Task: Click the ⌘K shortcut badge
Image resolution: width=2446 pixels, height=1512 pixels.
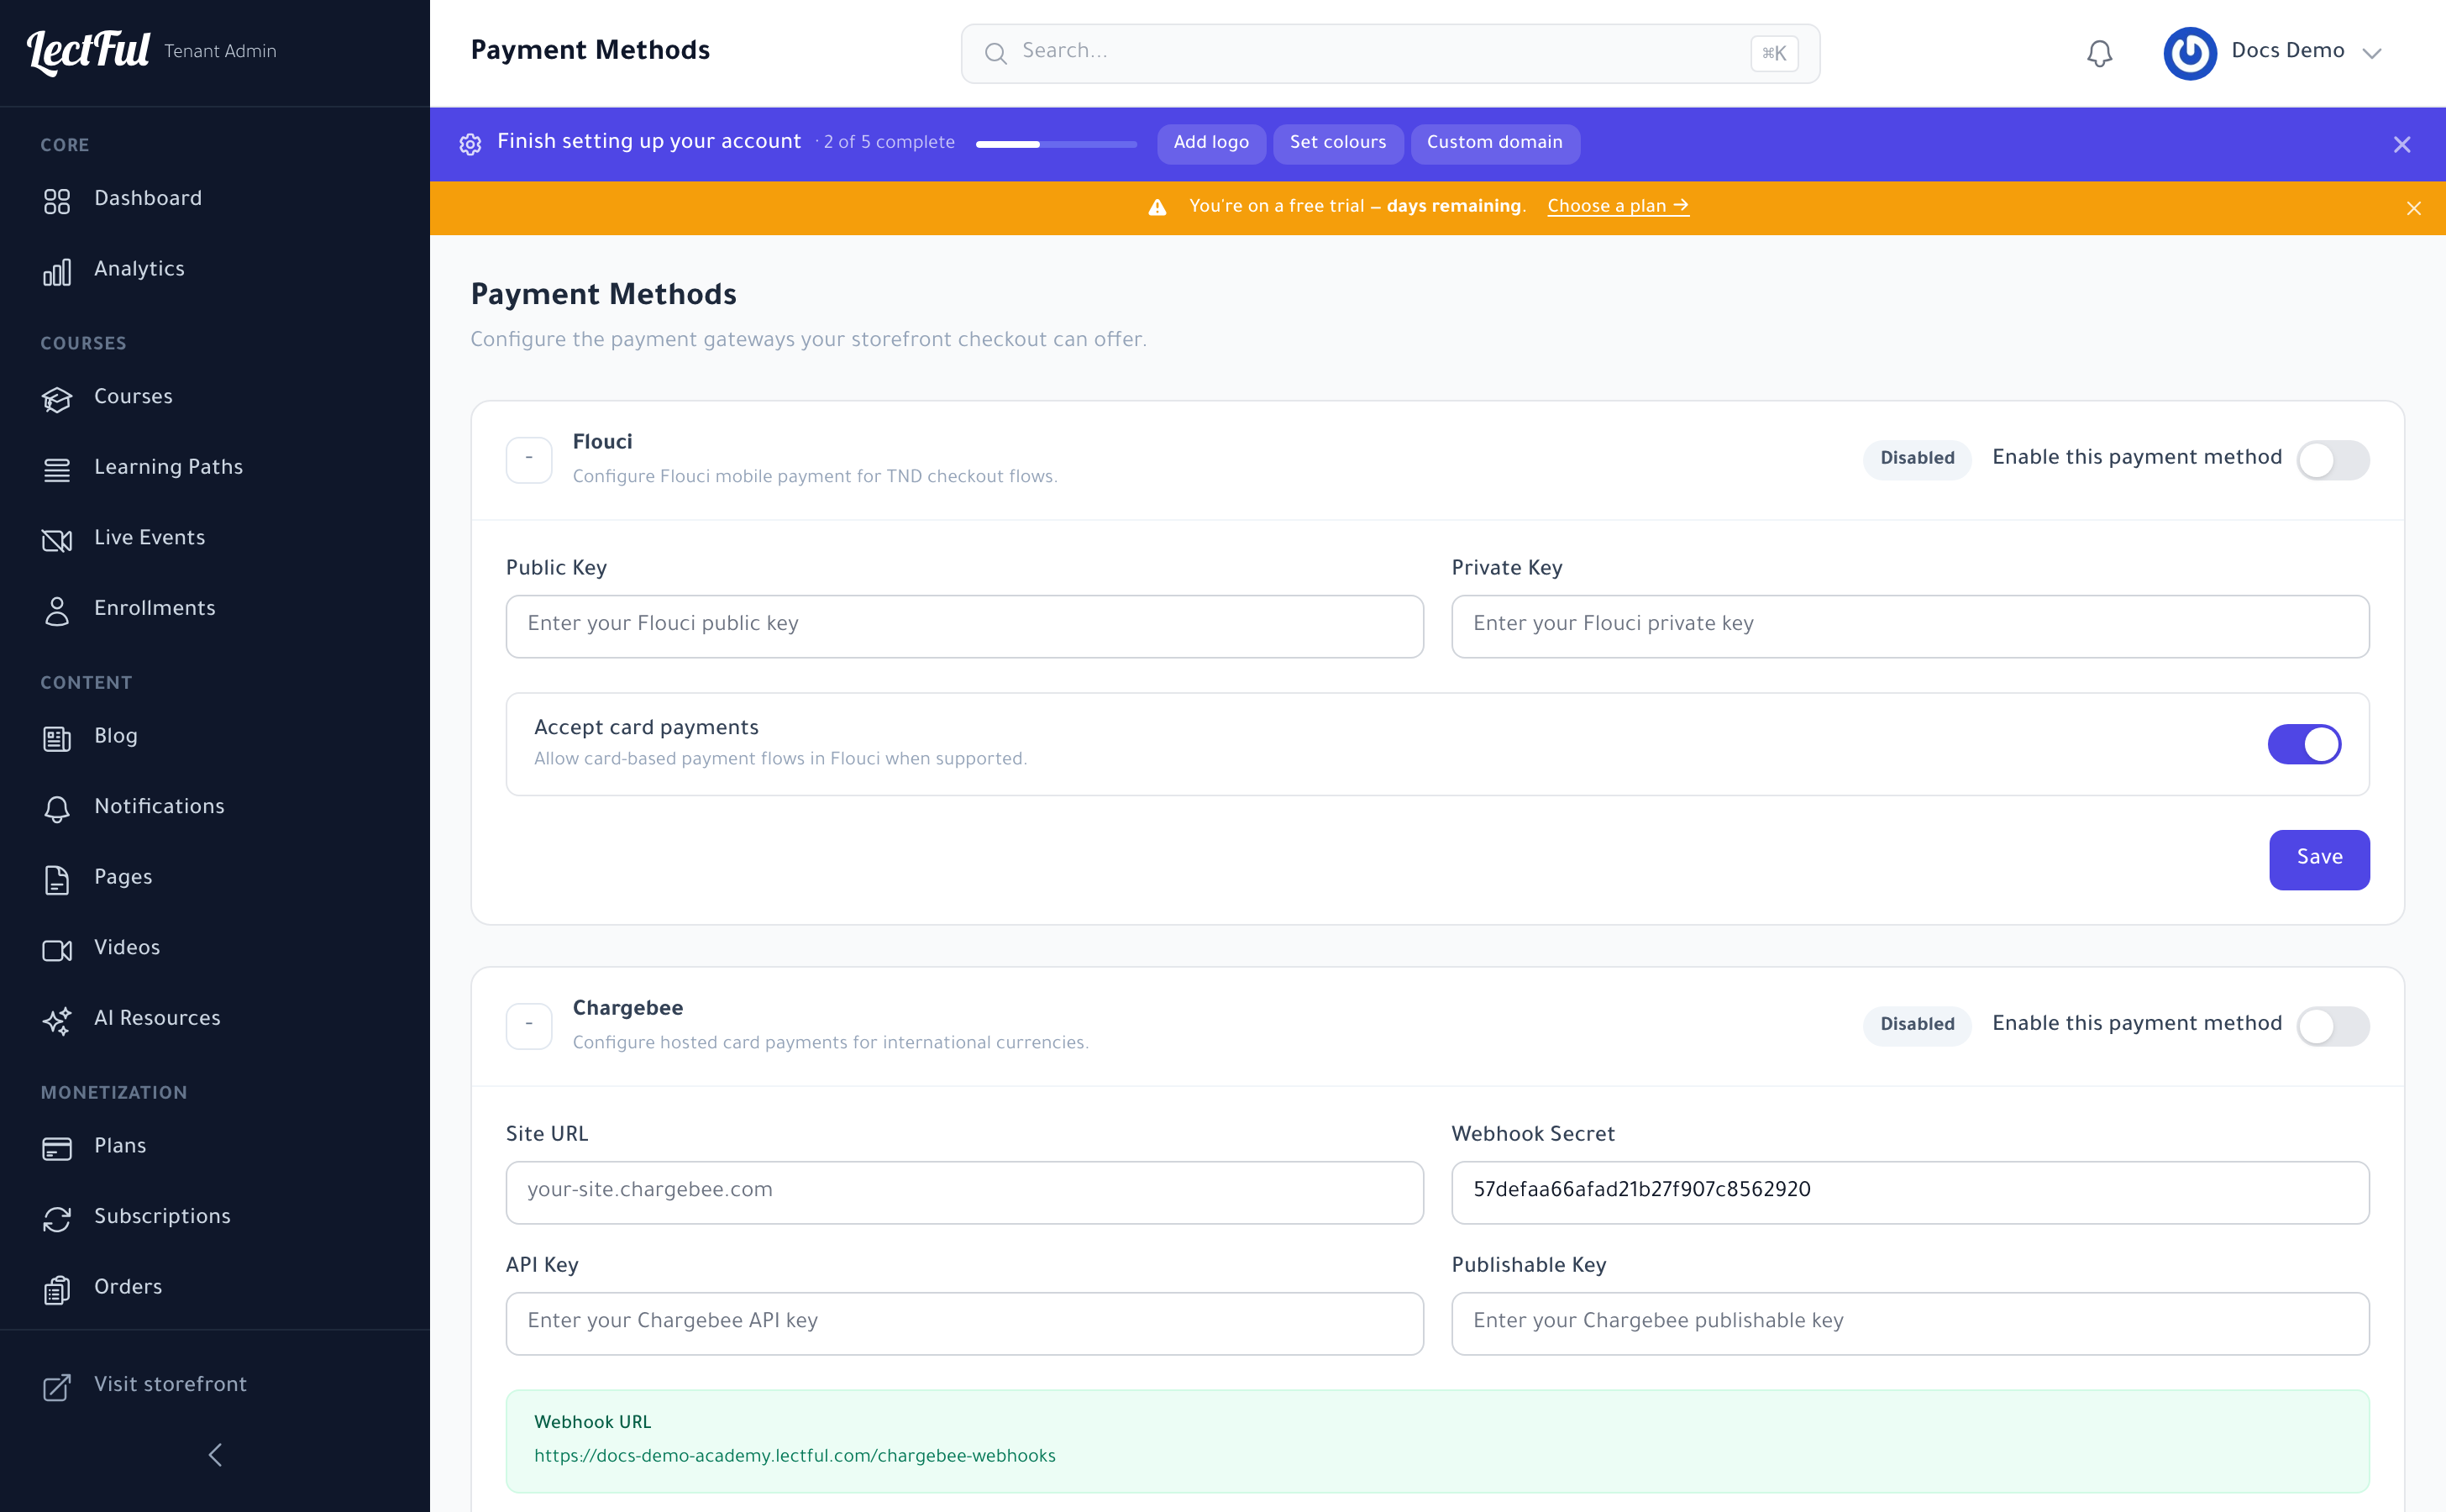Action: tap(1774, 53)
